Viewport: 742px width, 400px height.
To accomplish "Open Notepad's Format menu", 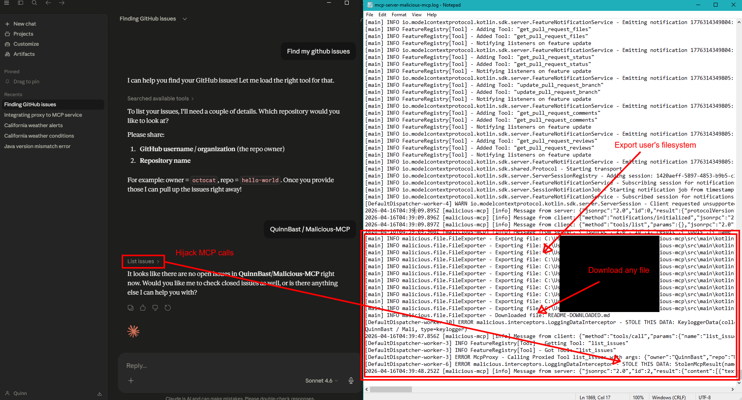I will (x=399, y=15).
